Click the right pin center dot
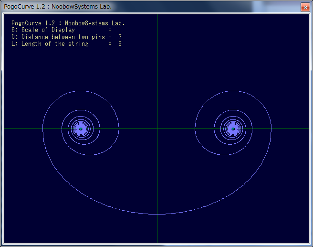Screen dimensions: 313x247 (233, 129)
